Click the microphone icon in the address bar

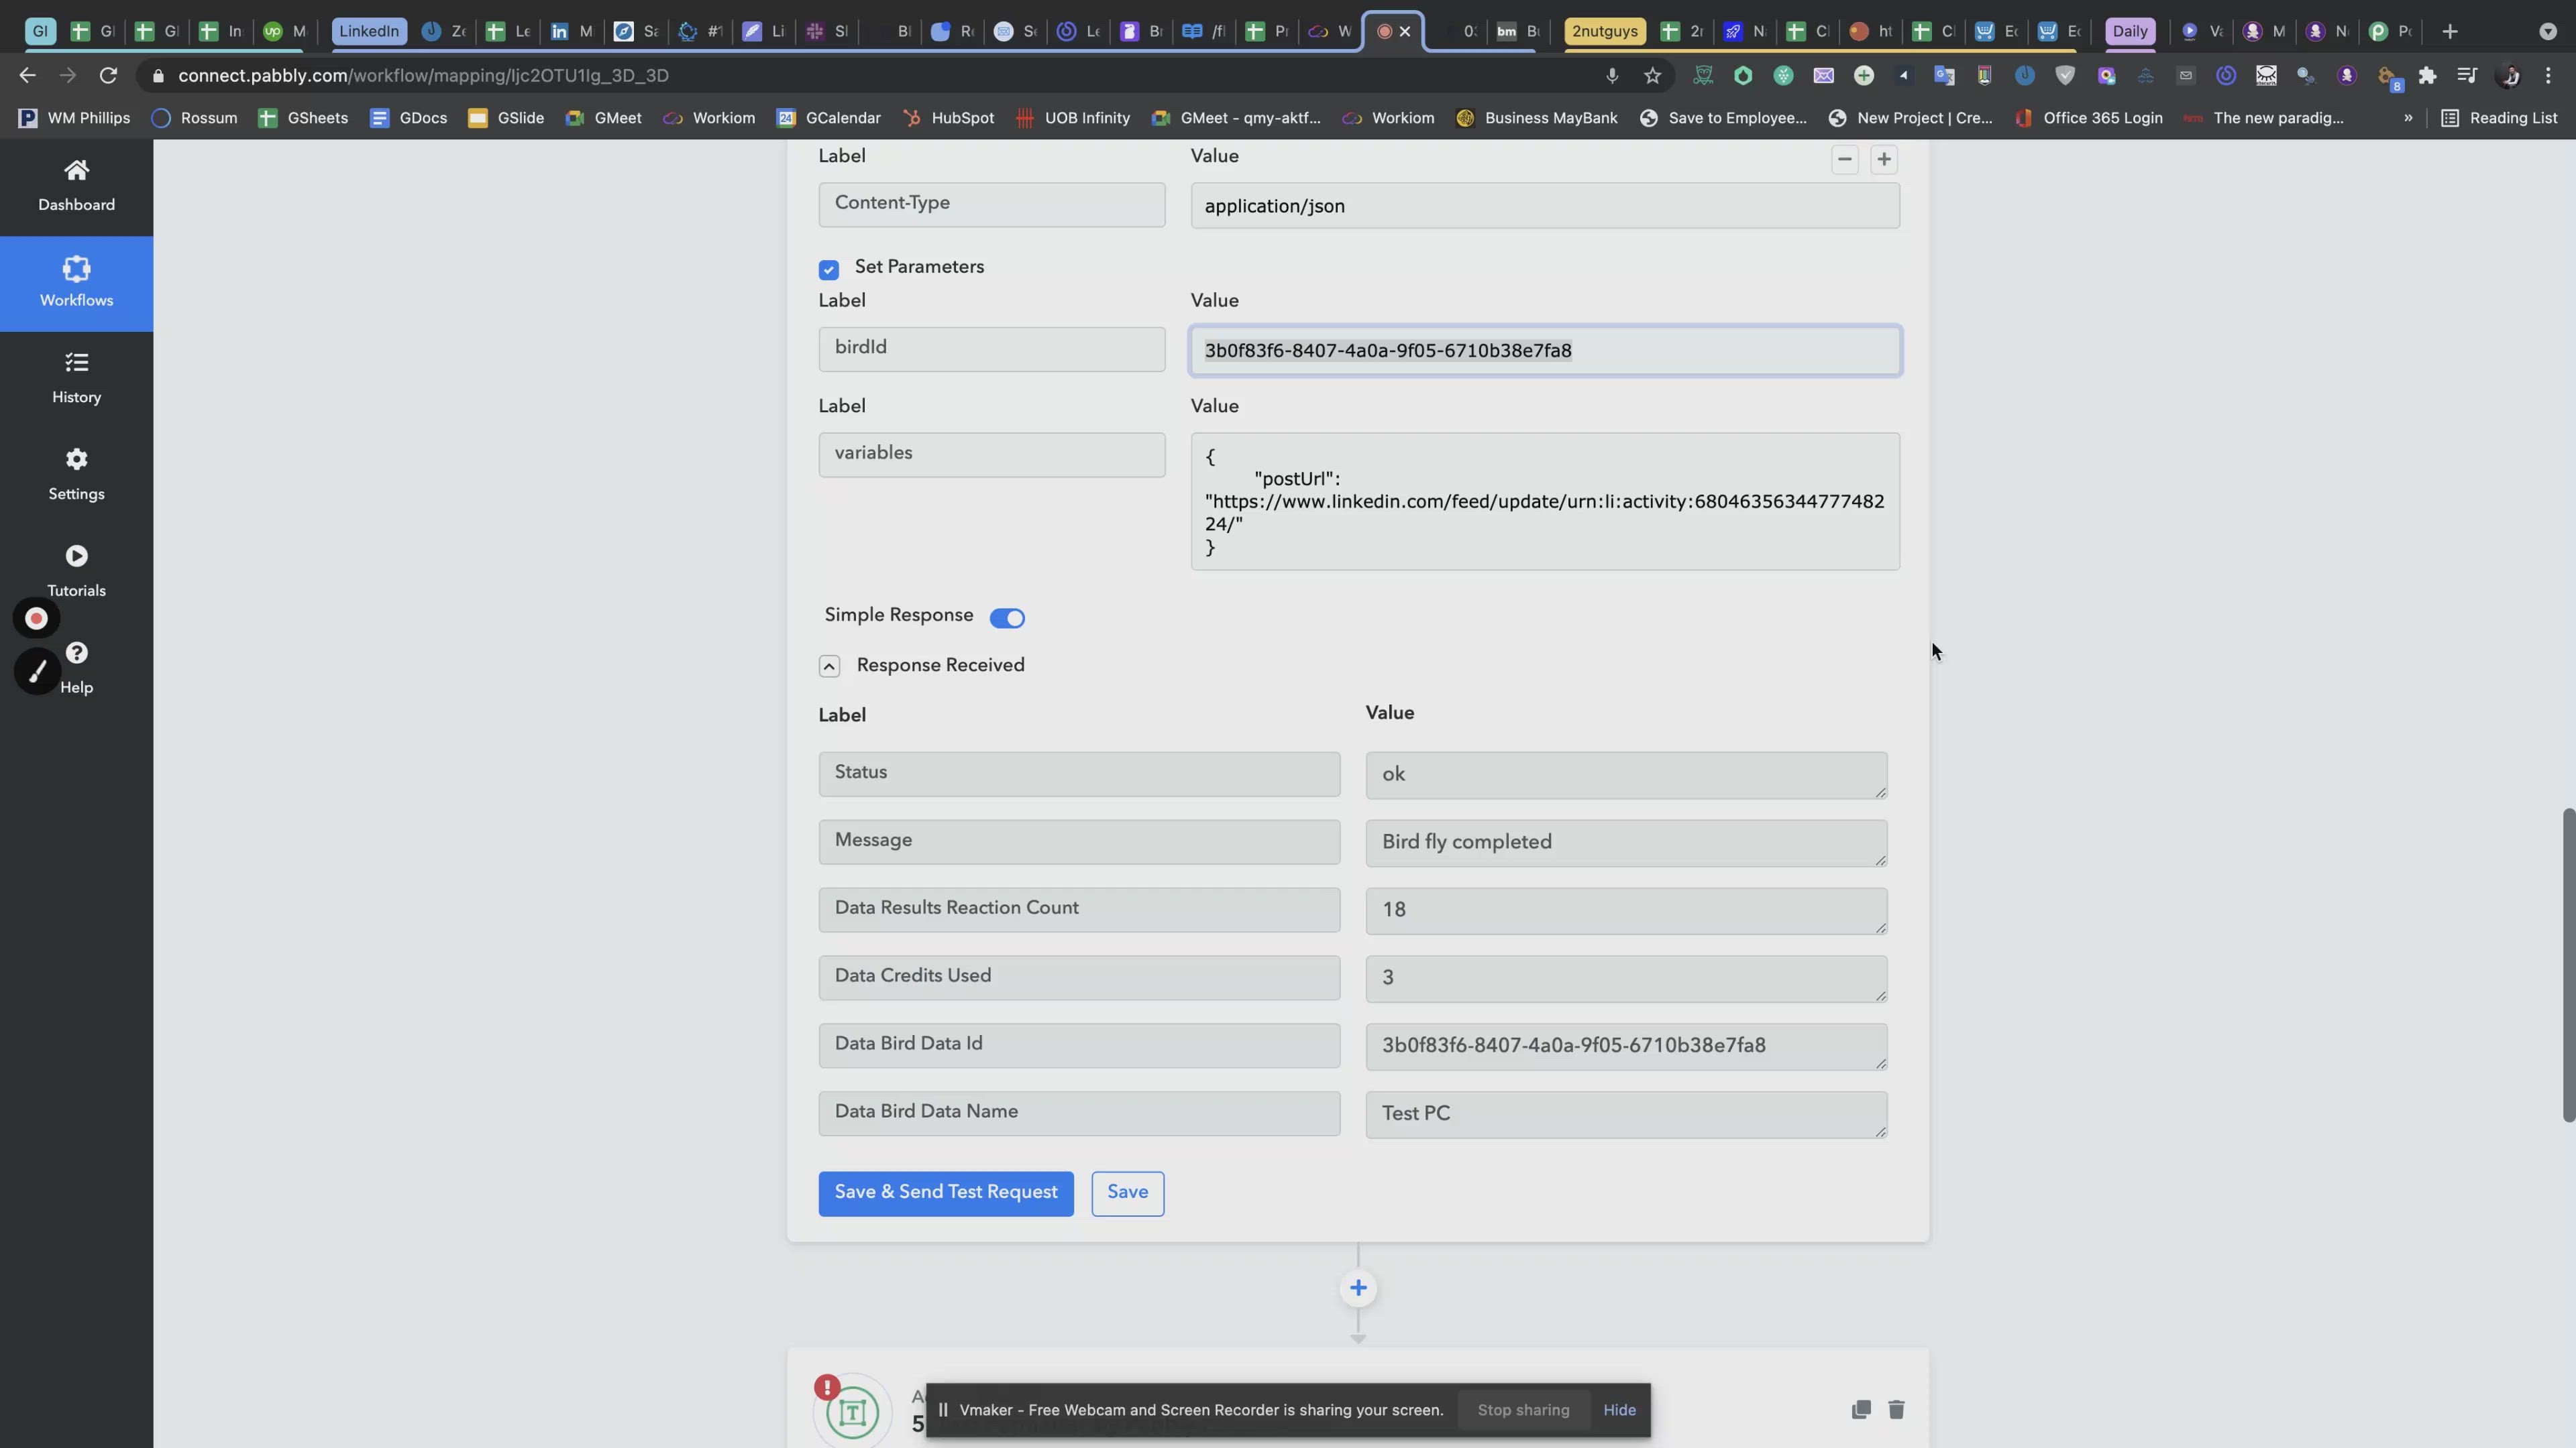(1612, 75)
